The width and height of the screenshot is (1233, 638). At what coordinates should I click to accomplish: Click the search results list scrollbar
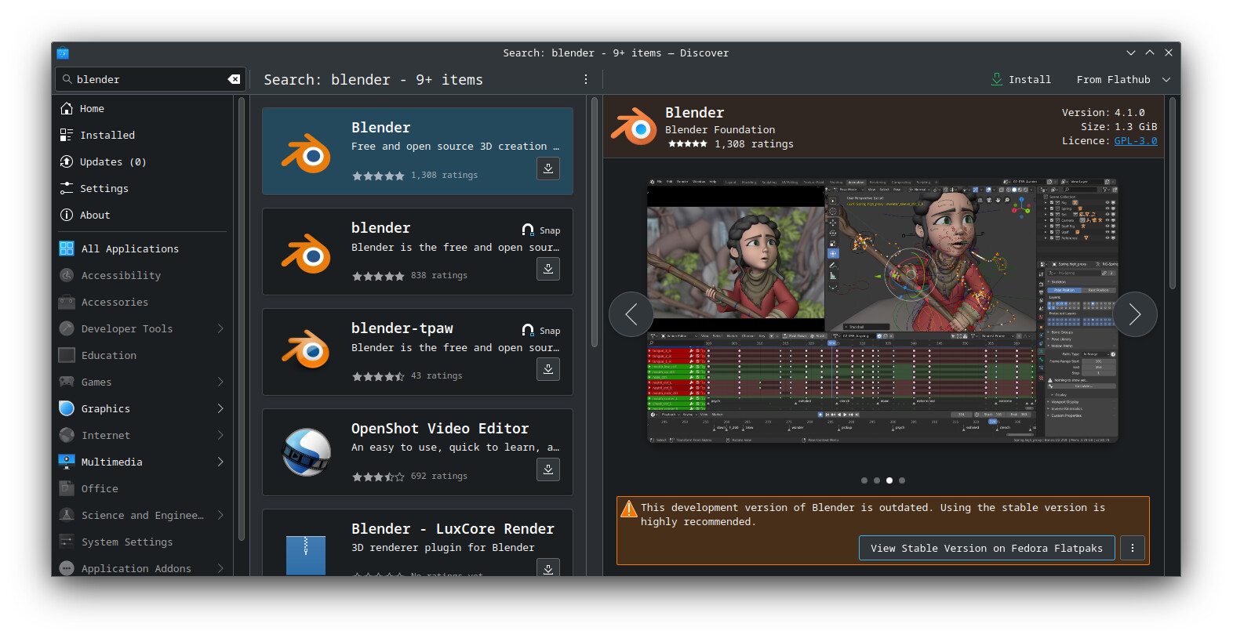click(595, 223)
